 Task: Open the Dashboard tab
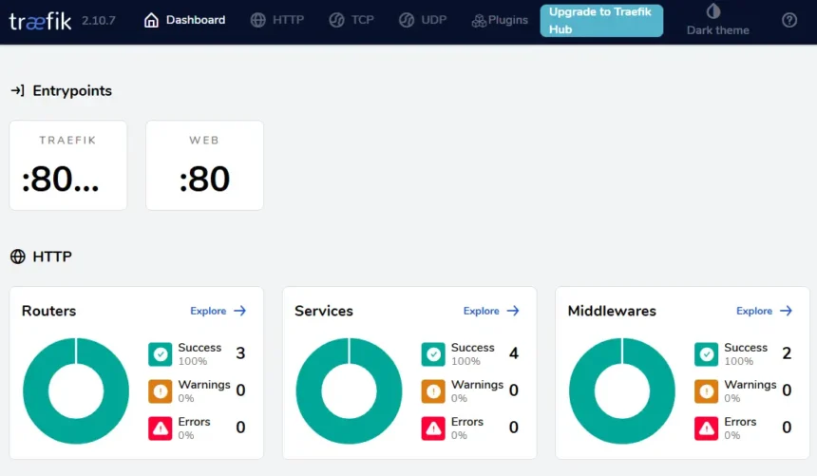(185, 20)
